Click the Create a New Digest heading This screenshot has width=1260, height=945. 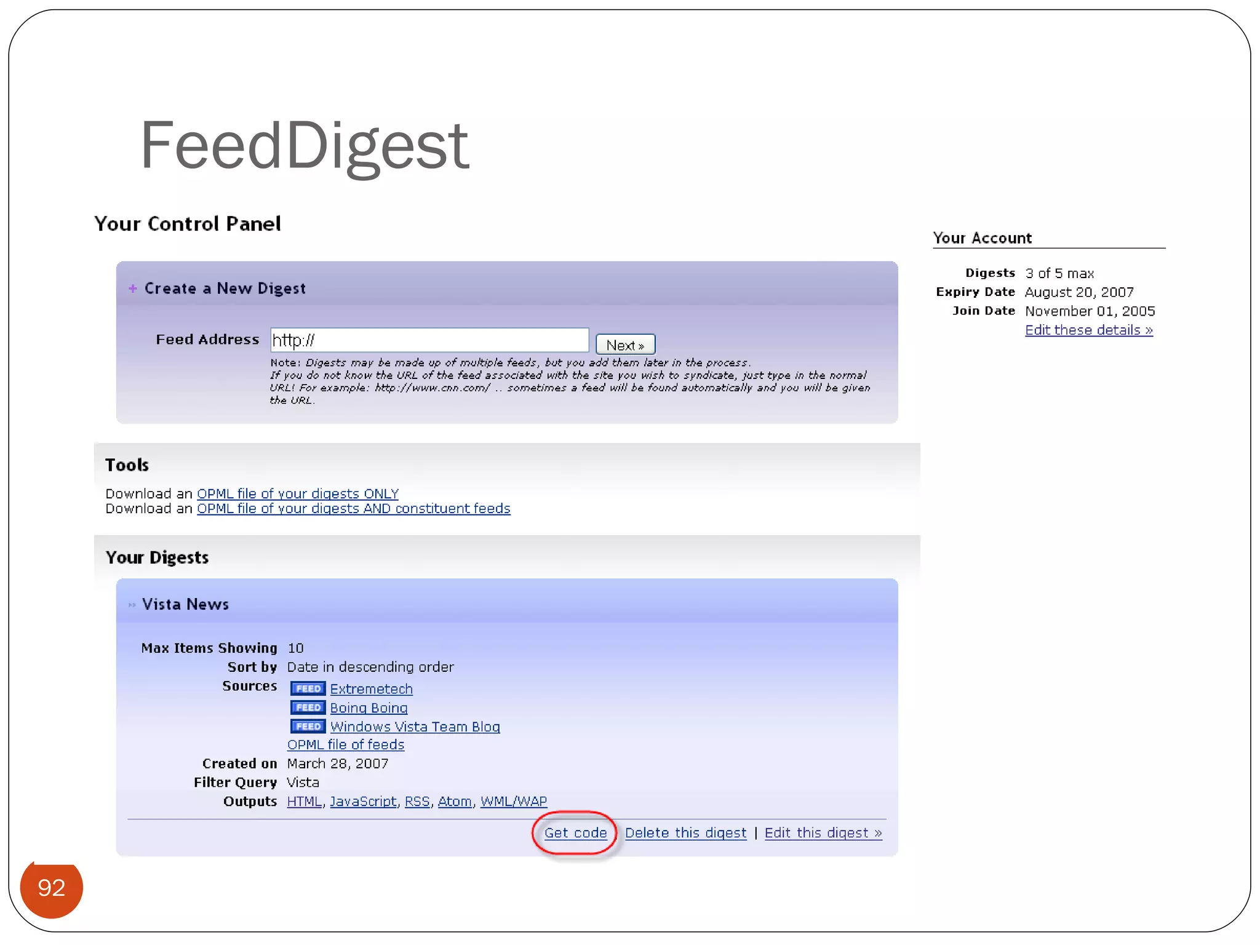(225, 289)
